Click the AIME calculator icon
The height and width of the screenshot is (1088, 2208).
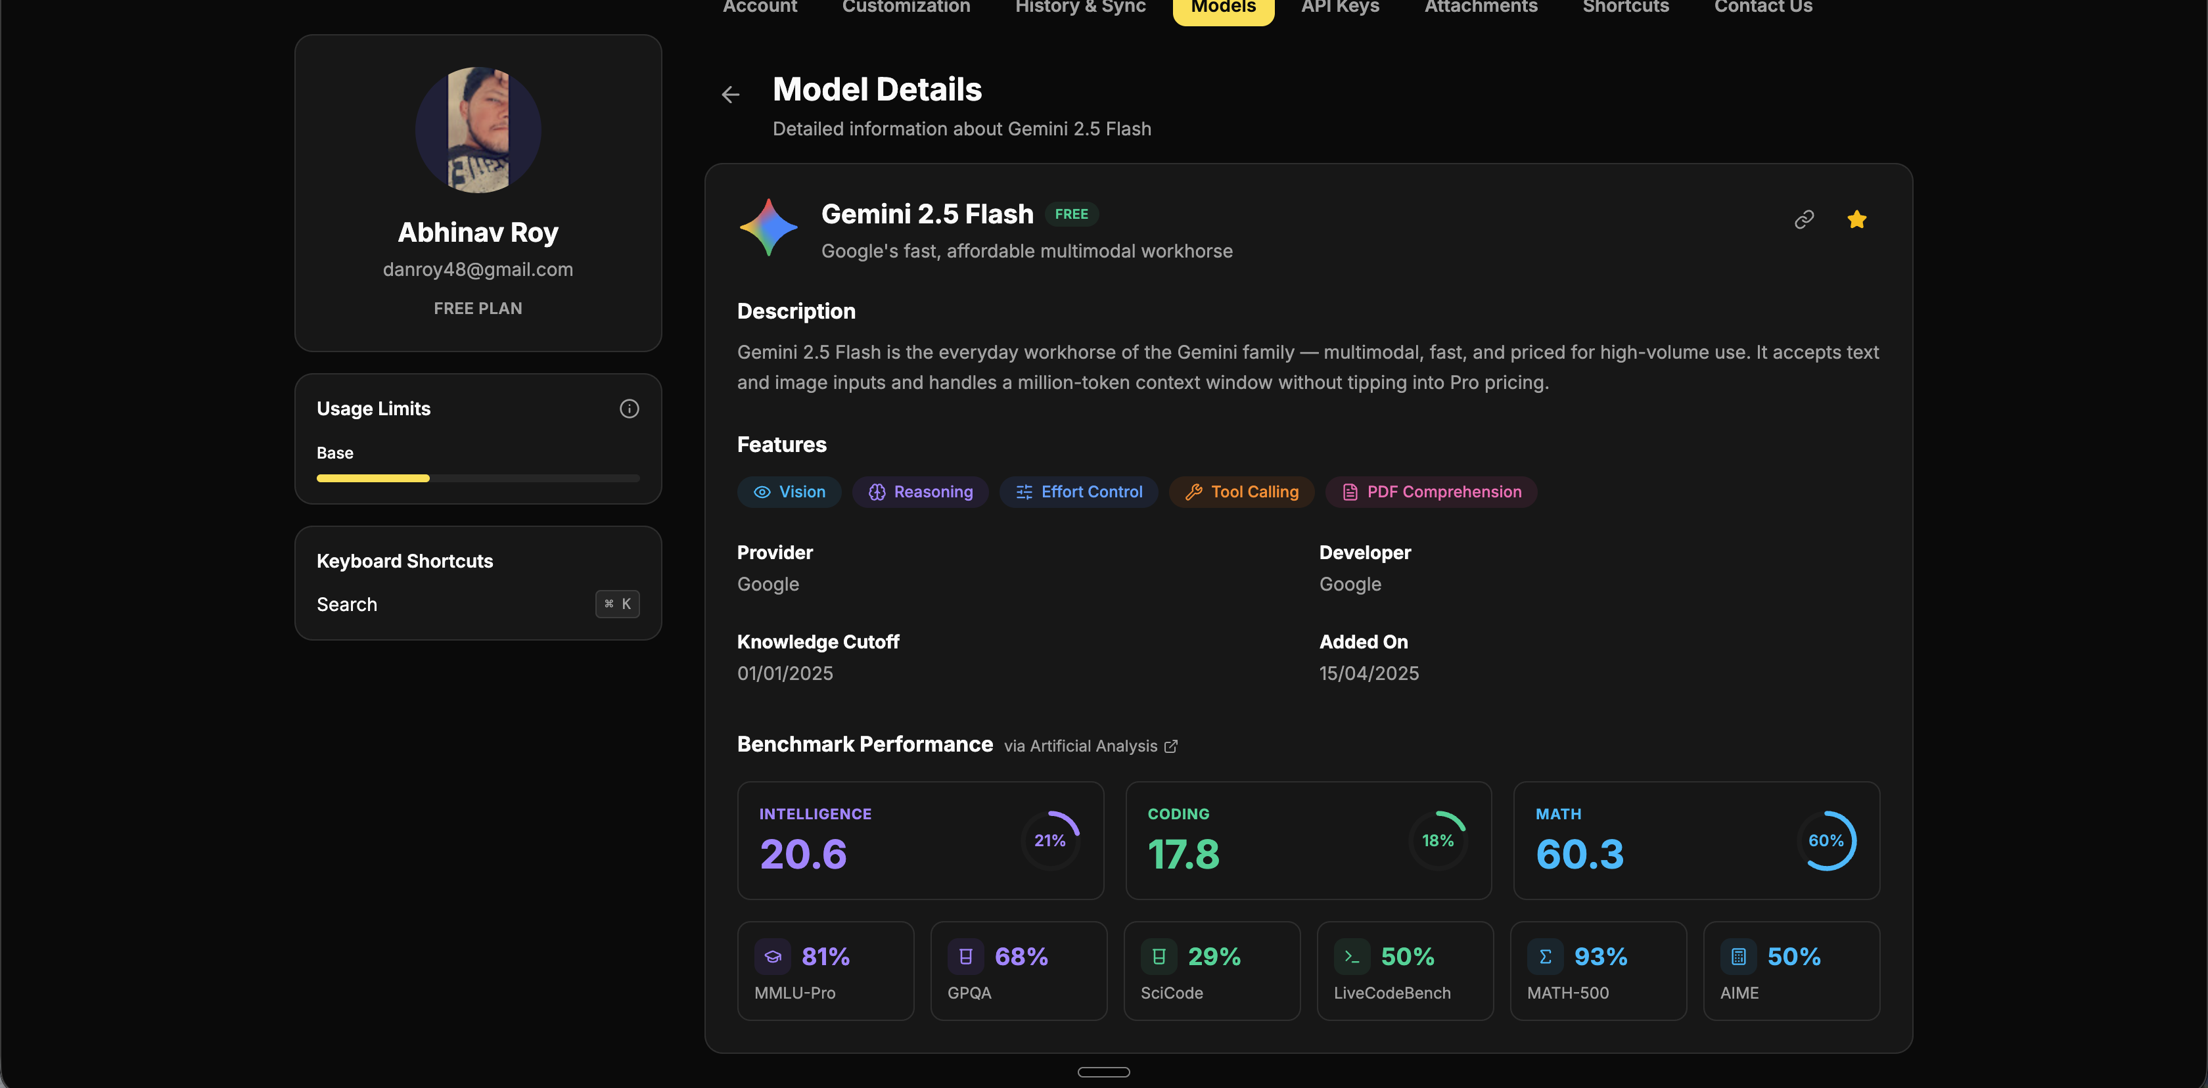point(1738,956)
